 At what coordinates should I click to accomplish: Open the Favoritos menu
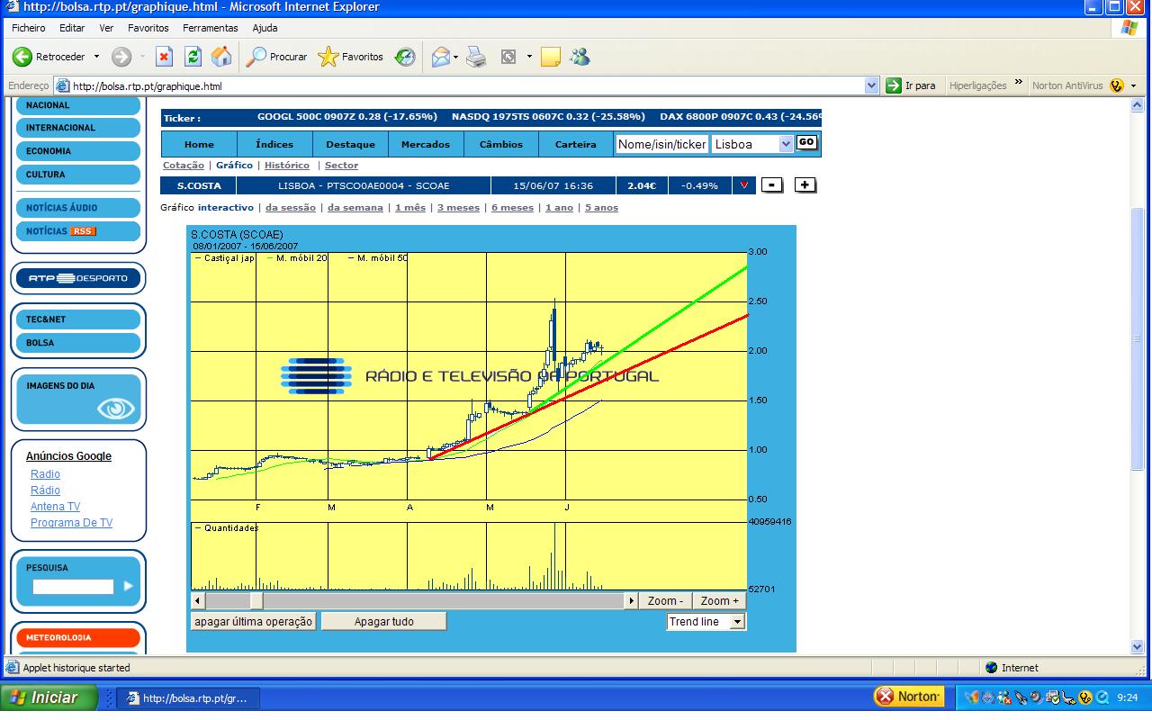pyautogui.click(x=148, y=28)
